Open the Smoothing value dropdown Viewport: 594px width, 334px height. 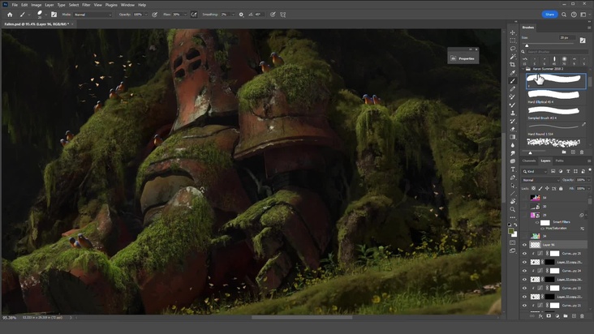[x=233, y=15]
